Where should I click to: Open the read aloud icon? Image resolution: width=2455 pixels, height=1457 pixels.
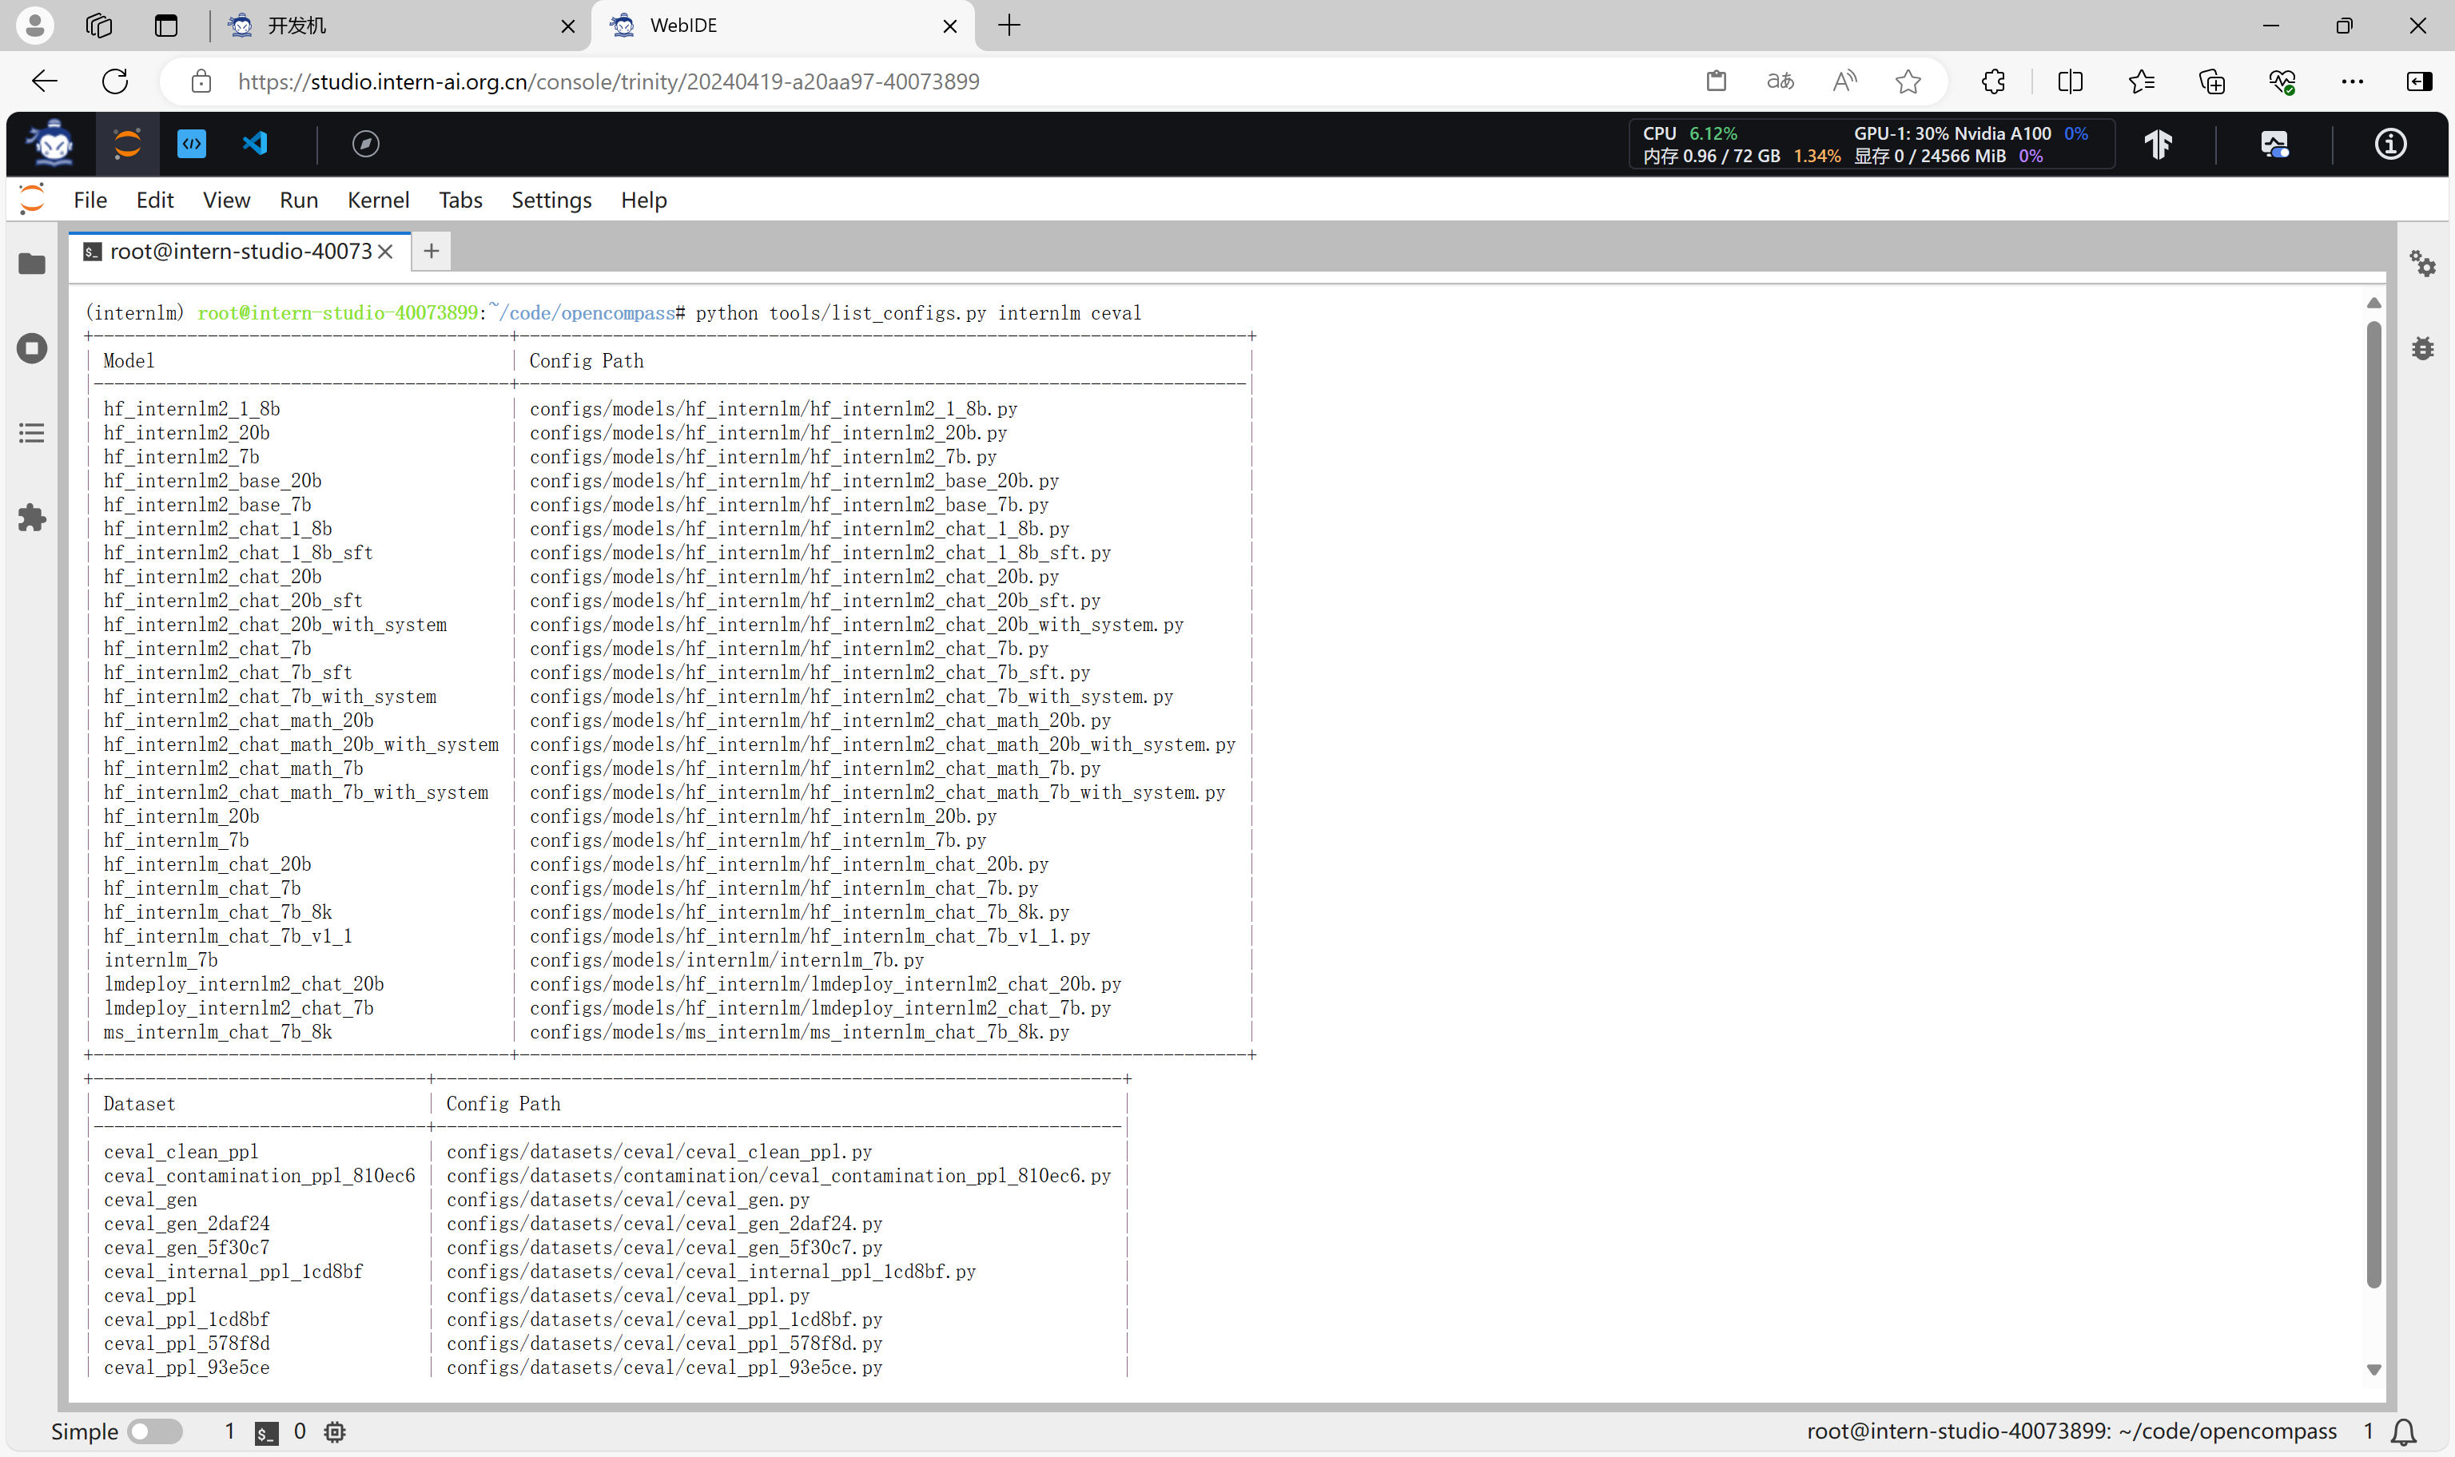pos(1844,81)
